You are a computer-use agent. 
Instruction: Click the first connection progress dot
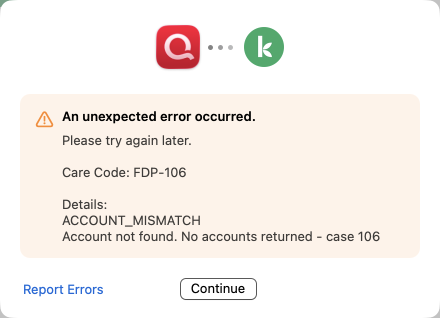click(x=210, y=47)
